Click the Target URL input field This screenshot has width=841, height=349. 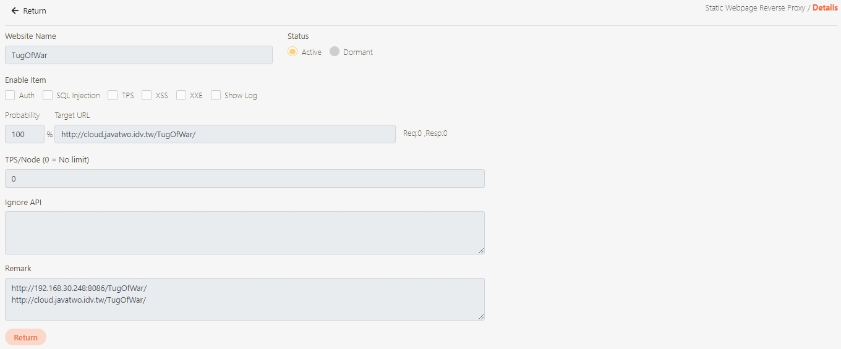(x=224, y=134)
